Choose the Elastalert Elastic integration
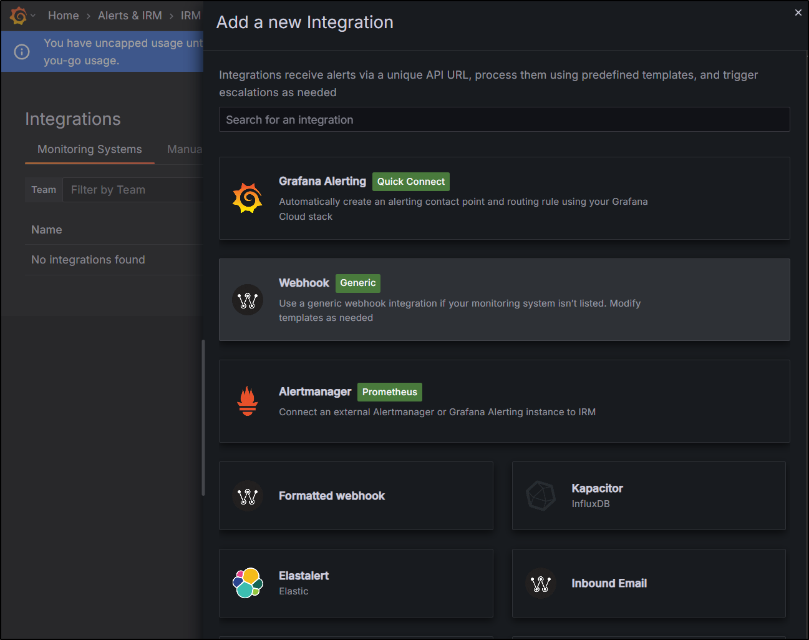This screenshot has height=640, width=809. [356, 583]
